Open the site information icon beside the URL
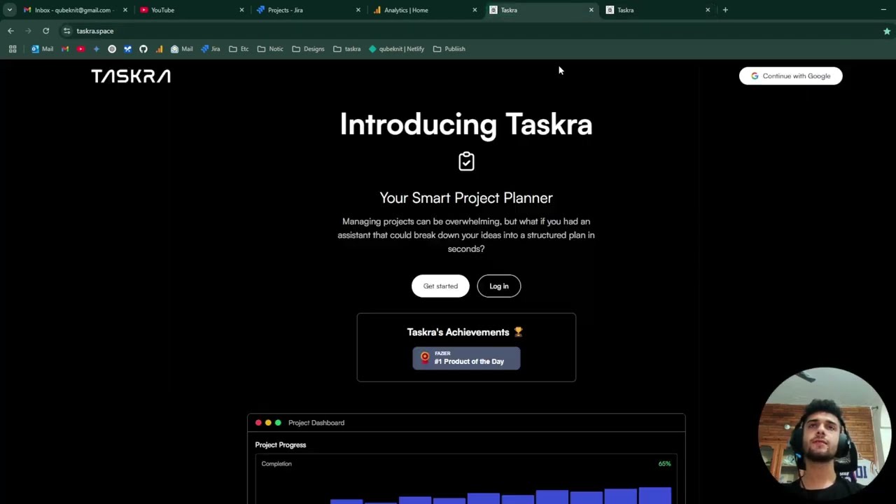The width and height of the screenshot is (896, 504). (x=66, y=31)
